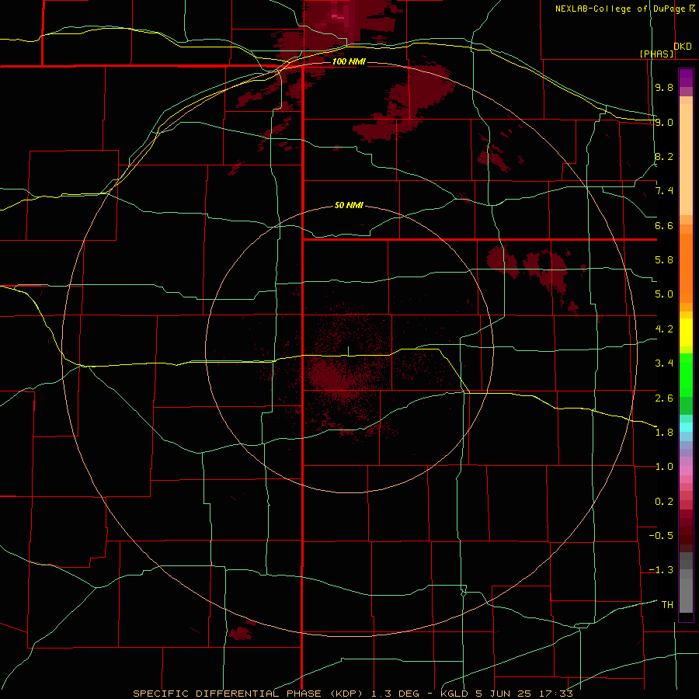Click the 1.8 scale value
699x699 pixels.
[664, 433]
